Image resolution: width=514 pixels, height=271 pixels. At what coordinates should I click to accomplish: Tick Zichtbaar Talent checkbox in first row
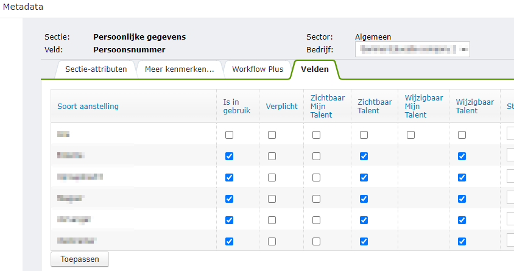point(364,135)
